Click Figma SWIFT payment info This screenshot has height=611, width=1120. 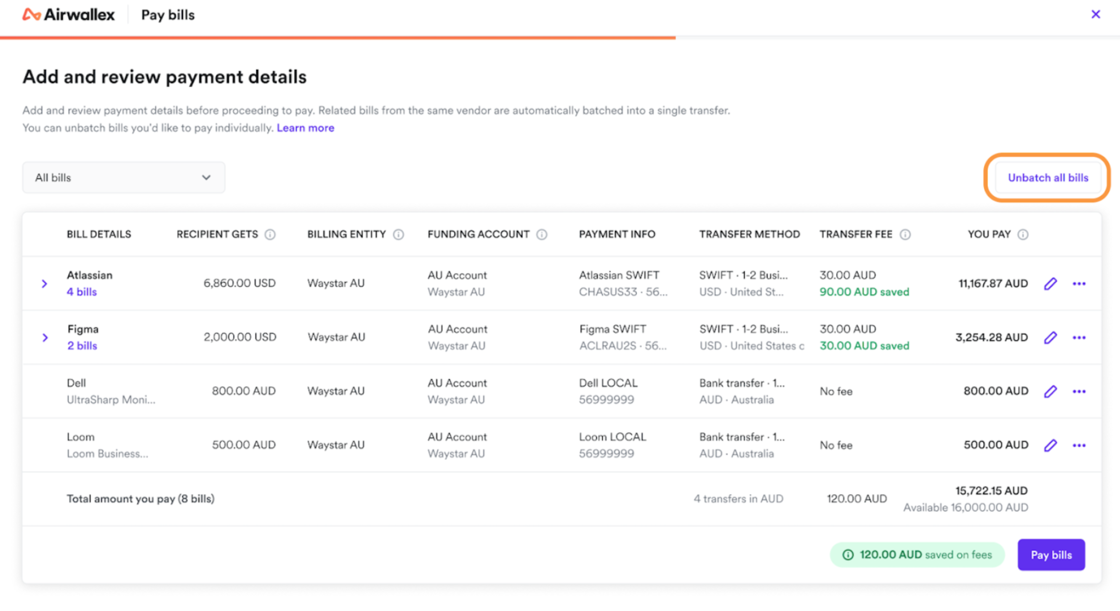click(x=612, y=329)
